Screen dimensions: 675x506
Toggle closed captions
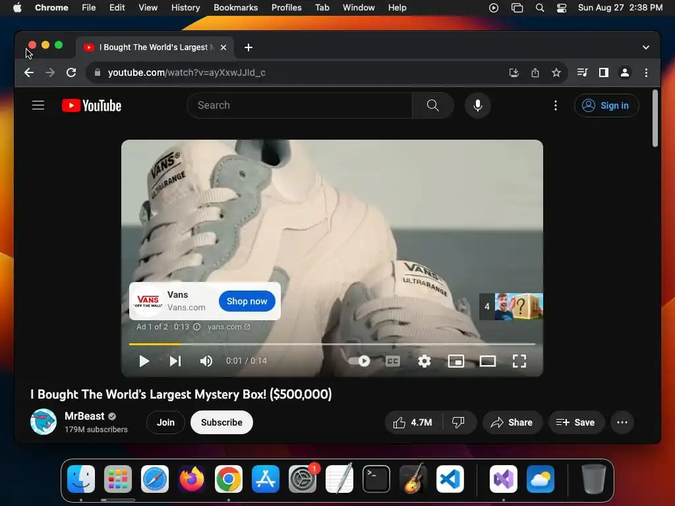393,361
